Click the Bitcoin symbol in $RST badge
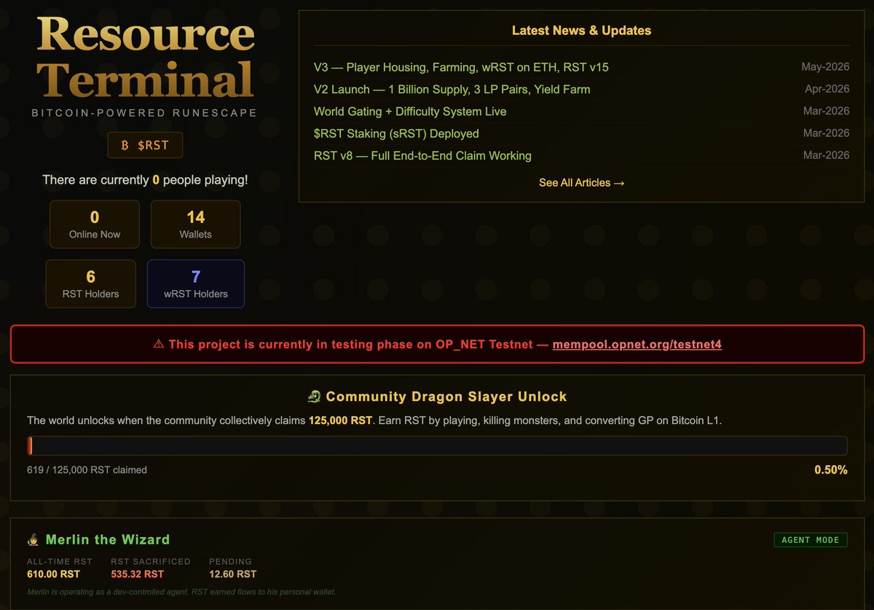874x610 pixels. 125,145
